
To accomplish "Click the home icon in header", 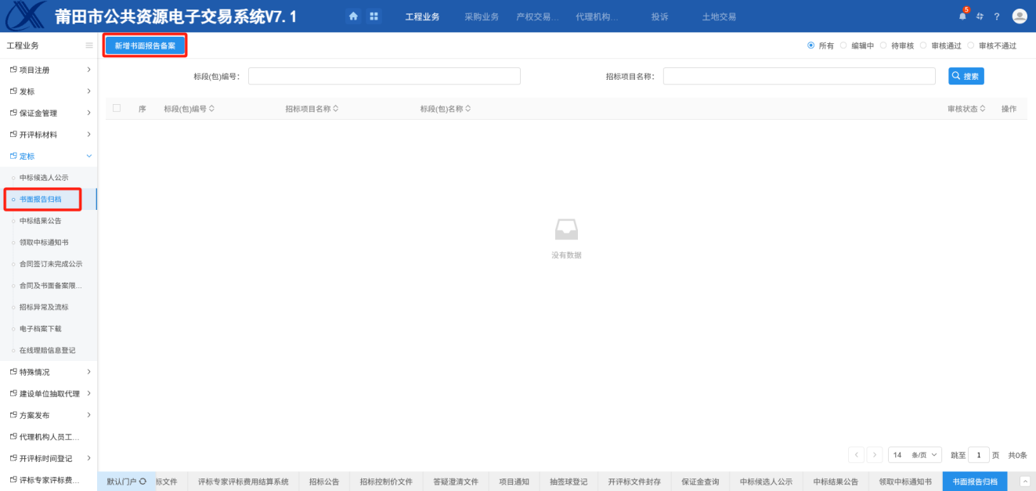I will coord(353,16).
